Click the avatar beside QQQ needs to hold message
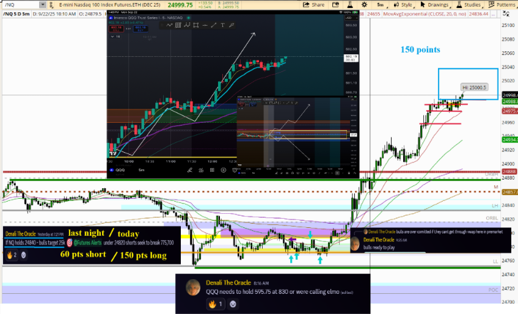The height and width of the screenshot is (314, 518). [193, 288]
